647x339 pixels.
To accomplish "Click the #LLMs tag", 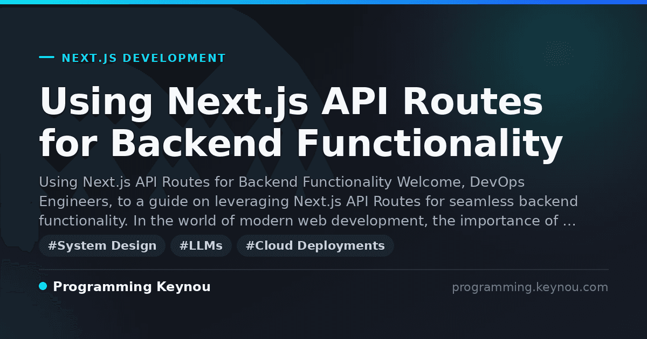I will (x=201, y=246).
